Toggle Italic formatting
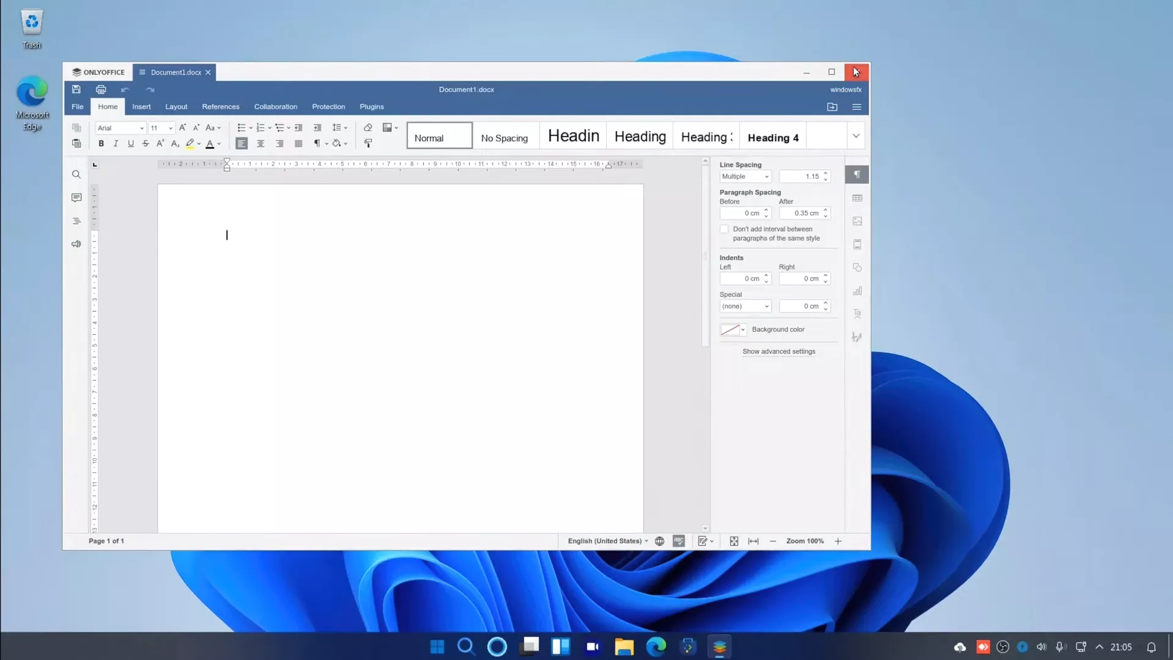The width and height of the screenshot is (1173, 660). (x=116, y=144)
